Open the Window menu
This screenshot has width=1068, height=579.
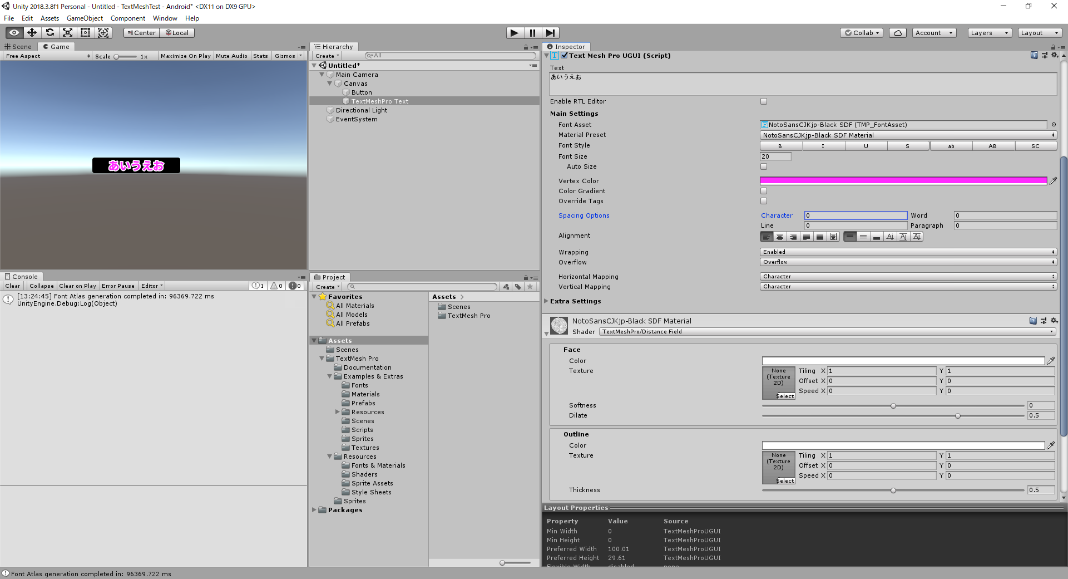coord(165,18)
